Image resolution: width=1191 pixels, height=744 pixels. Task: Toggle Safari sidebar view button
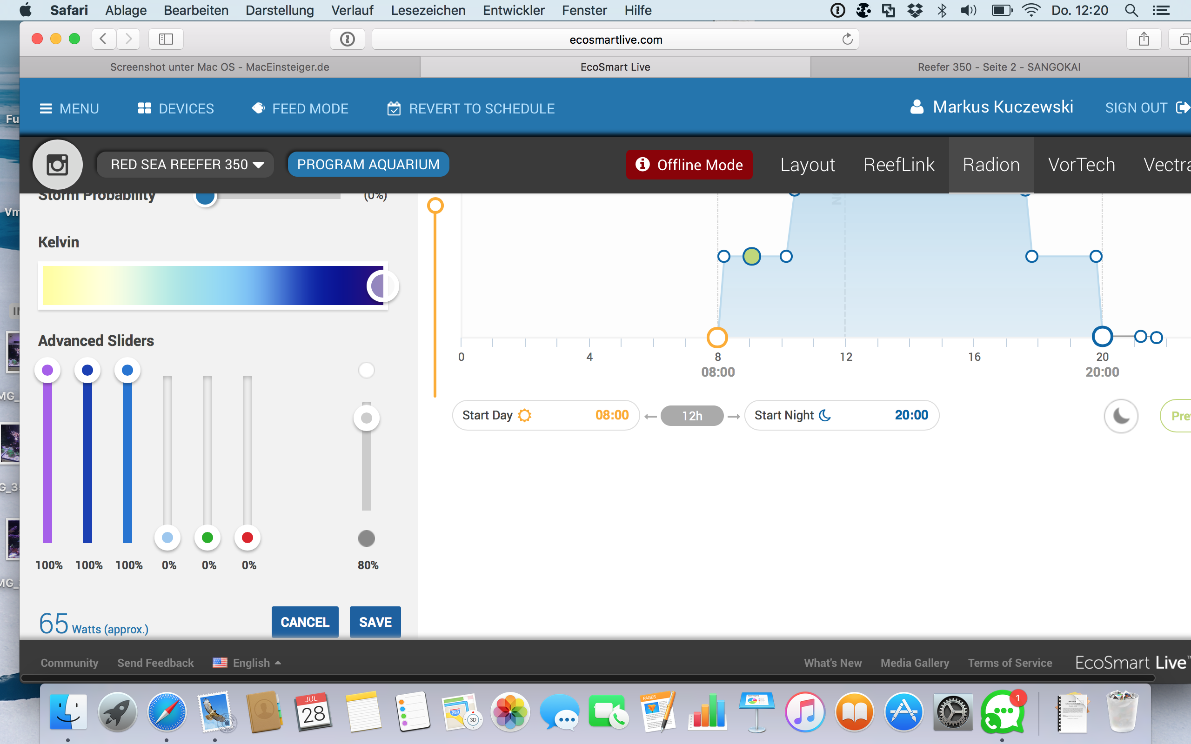pos(166,40)
